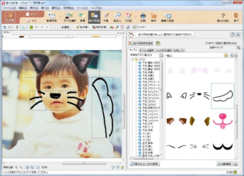The width and height of the screenshot is (244, 176).
Task: Select the pink dog nose thumbnail
Action: pyautogui.click(x=223, y=120)
